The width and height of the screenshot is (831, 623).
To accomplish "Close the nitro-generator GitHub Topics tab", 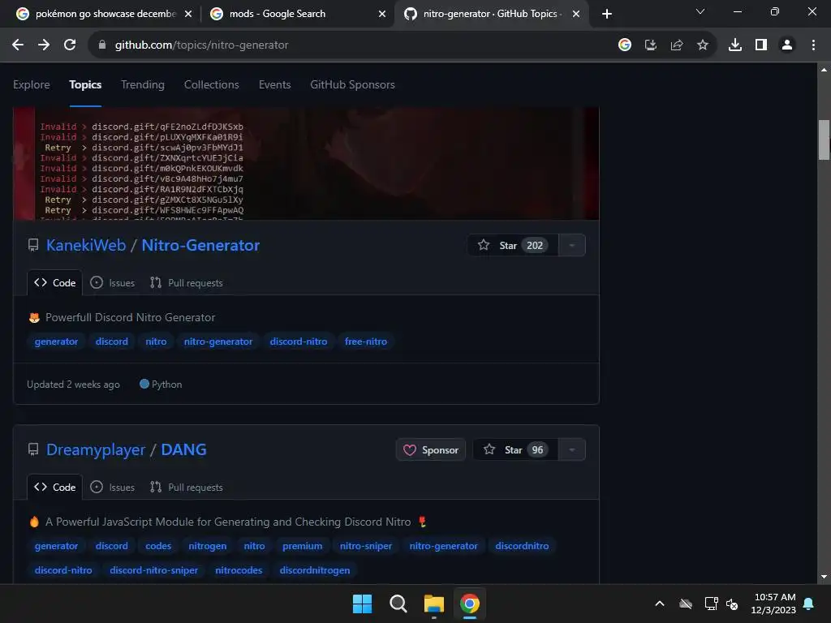I will coord(576,14).
